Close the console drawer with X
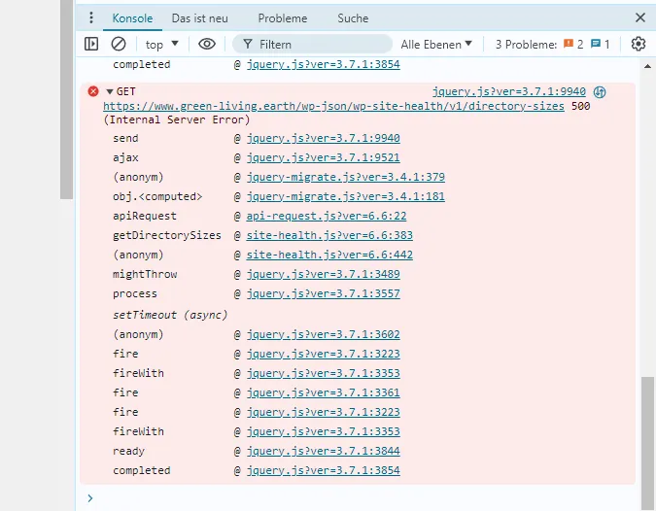 point(640,17)
